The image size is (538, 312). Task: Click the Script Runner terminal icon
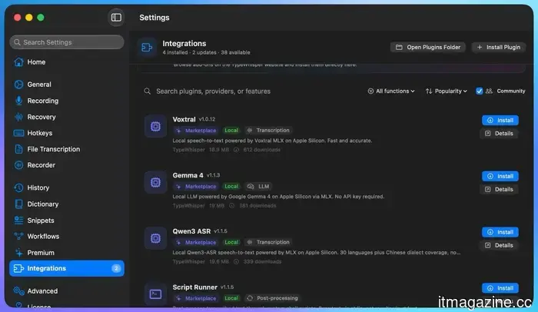[155, 294]
